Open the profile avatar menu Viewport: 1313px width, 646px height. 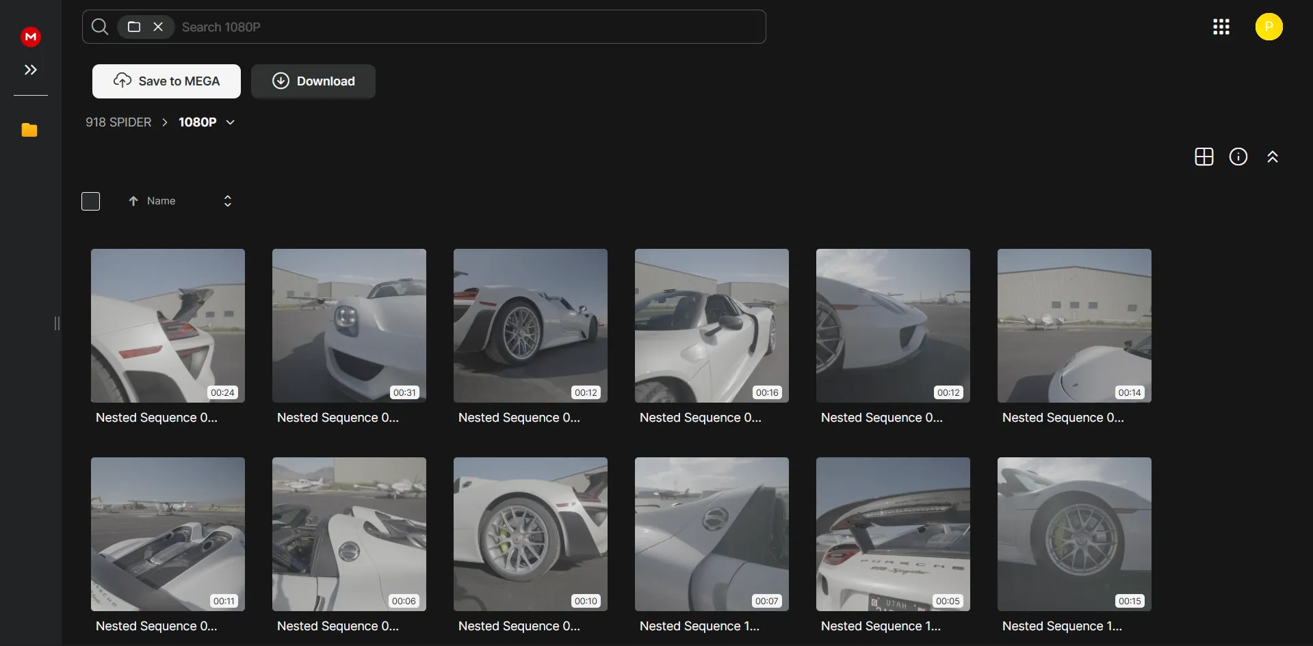pyautogui.click(x=1269, y=27)
